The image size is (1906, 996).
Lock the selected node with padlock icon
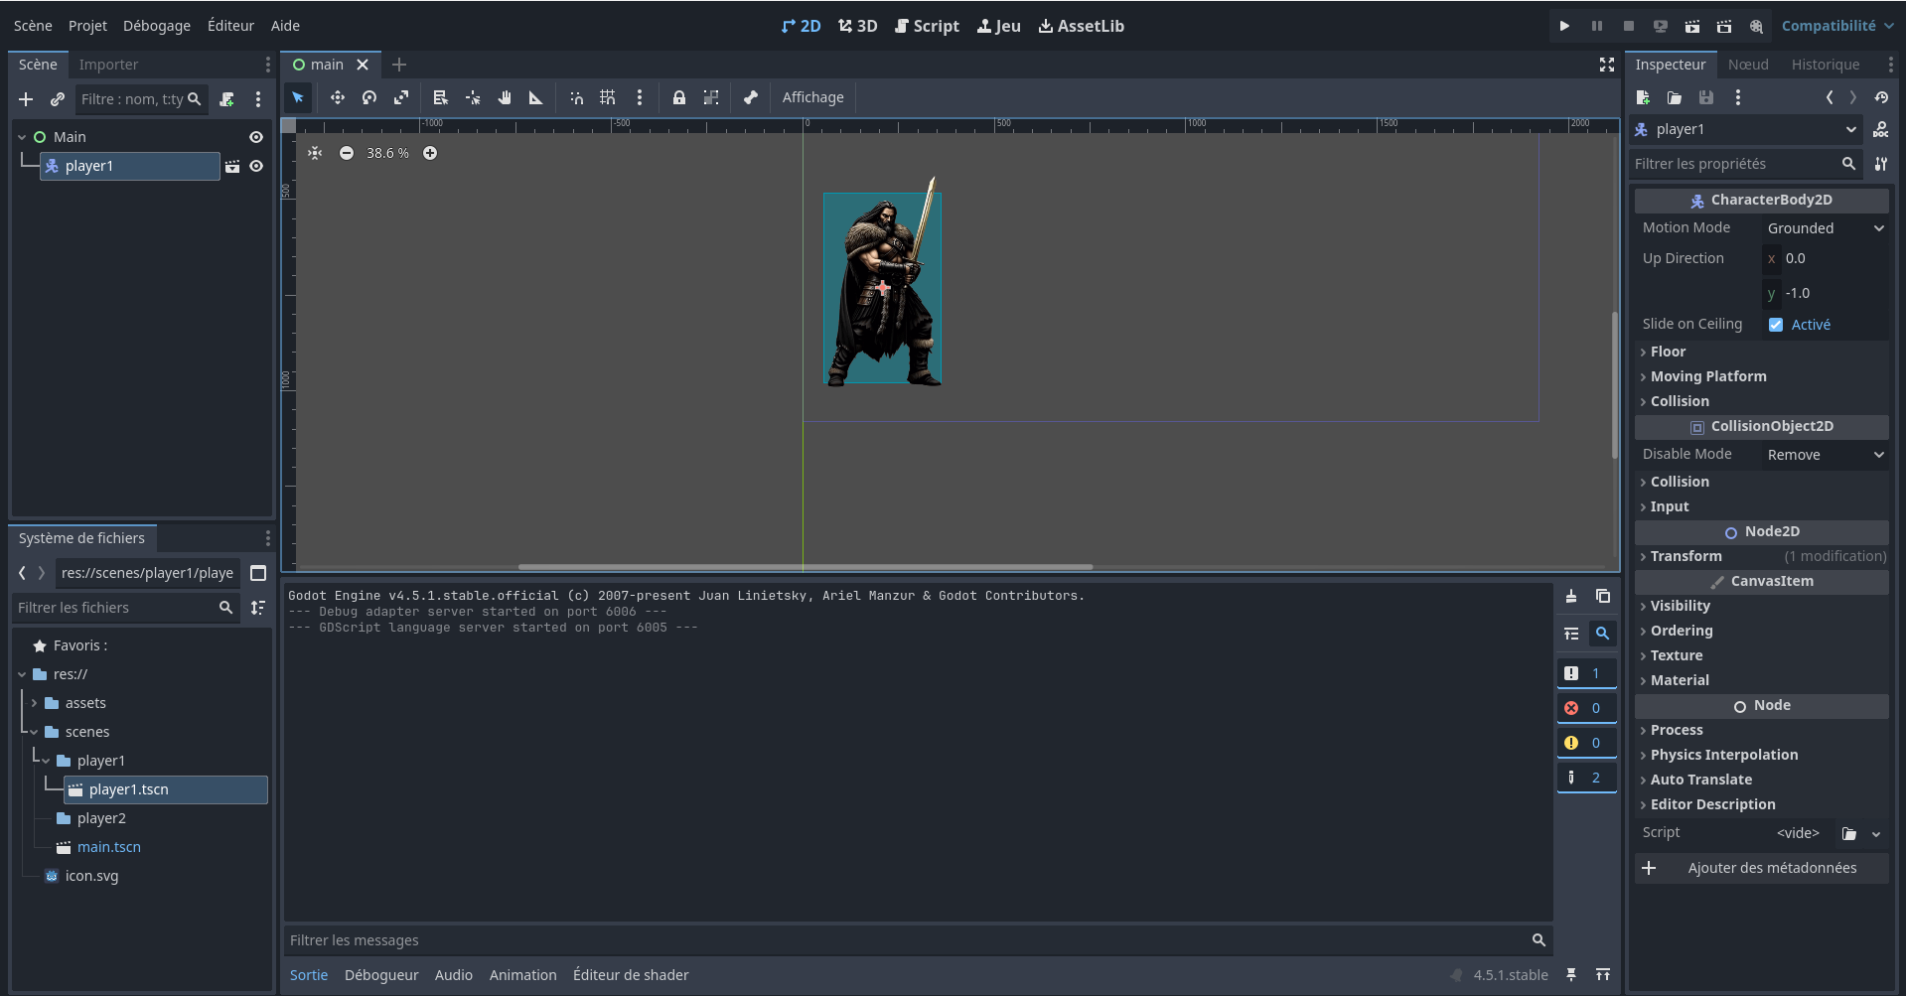(679, 97)
